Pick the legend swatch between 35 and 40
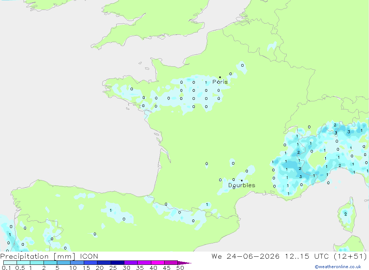369x270 pixels. tap(144, 263)
